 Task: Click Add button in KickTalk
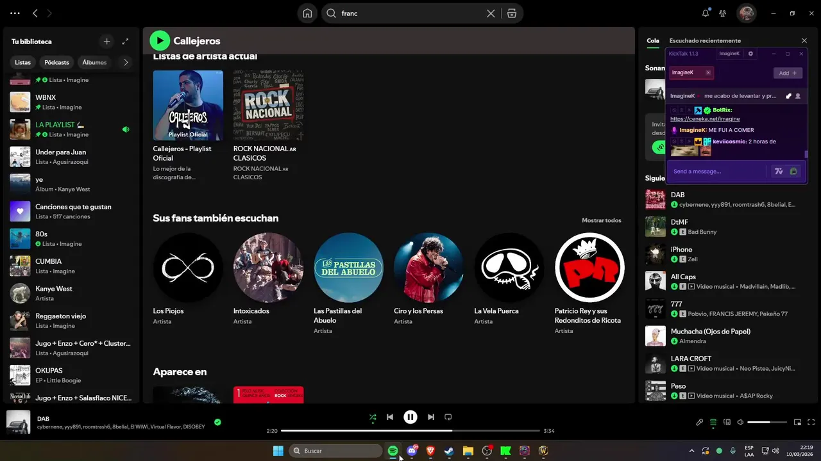coord(788,73)
